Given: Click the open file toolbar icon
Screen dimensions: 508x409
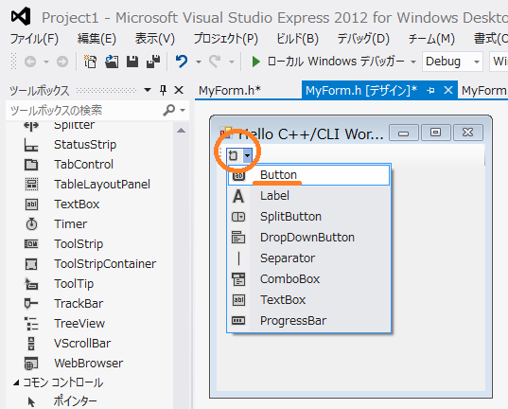Looking at the screenshot, I should point(112,62).
